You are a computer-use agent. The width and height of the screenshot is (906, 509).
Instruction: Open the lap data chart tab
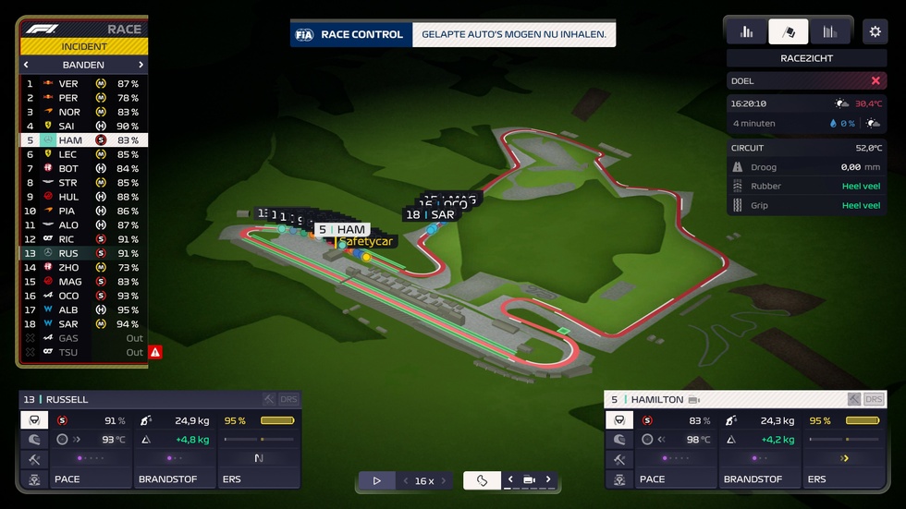(x=830, y=31)
